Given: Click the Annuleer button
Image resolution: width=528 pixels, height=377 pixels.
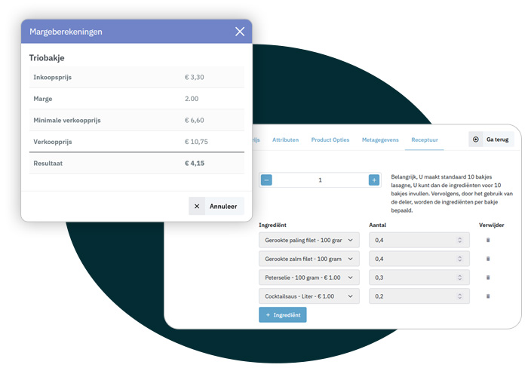Looking at the screenshot, I should pos(216,206).
